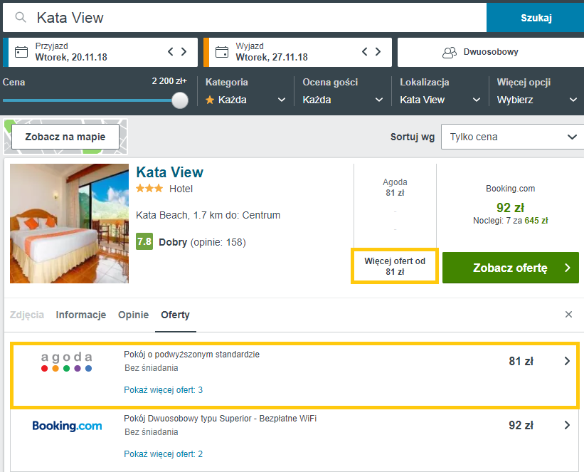Switch to the Informacje tab
Image resolution: width=584 pixels, height=472 pixels.
coord(81,315)
